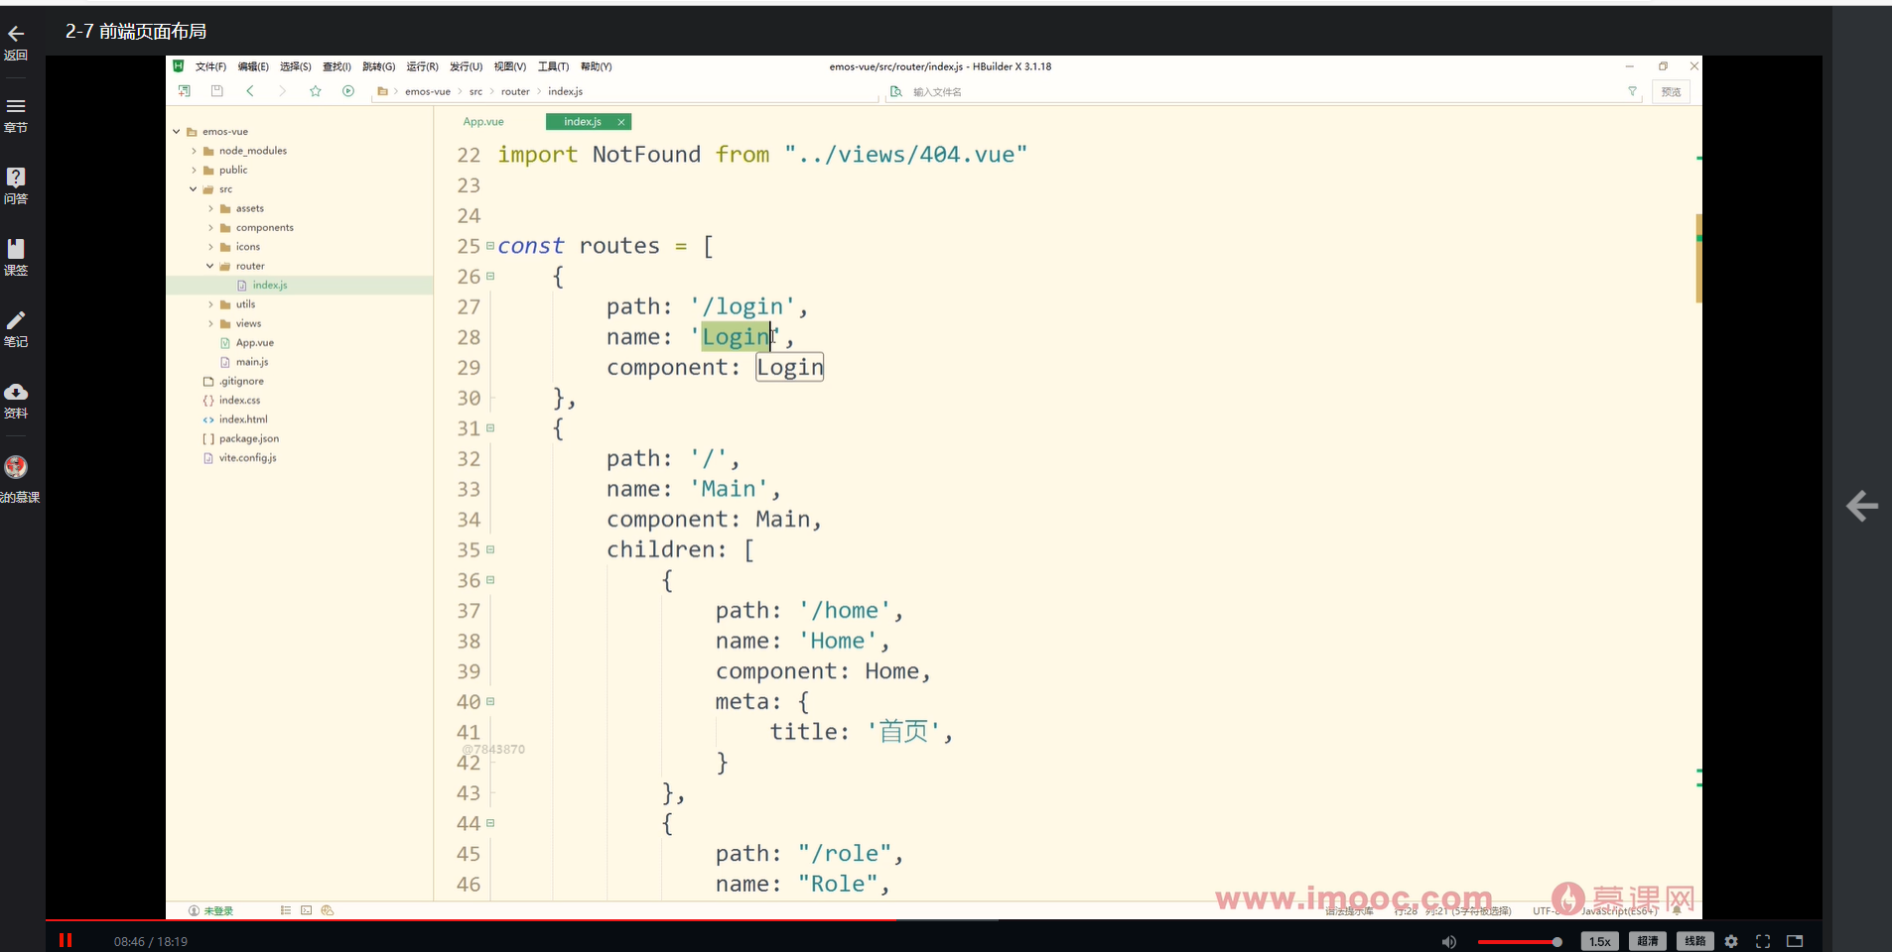The image size is (1892, 952).
Task: Click the user avatar in the sidebar
Action: coord(16,467)
